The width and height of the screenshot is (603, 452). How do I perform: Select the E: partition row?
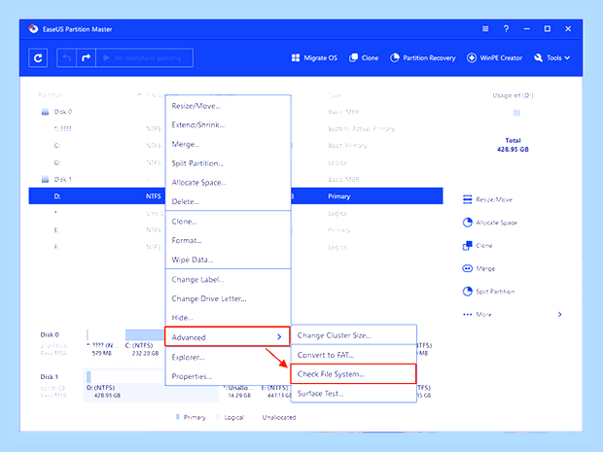click(x=235, y=229)
